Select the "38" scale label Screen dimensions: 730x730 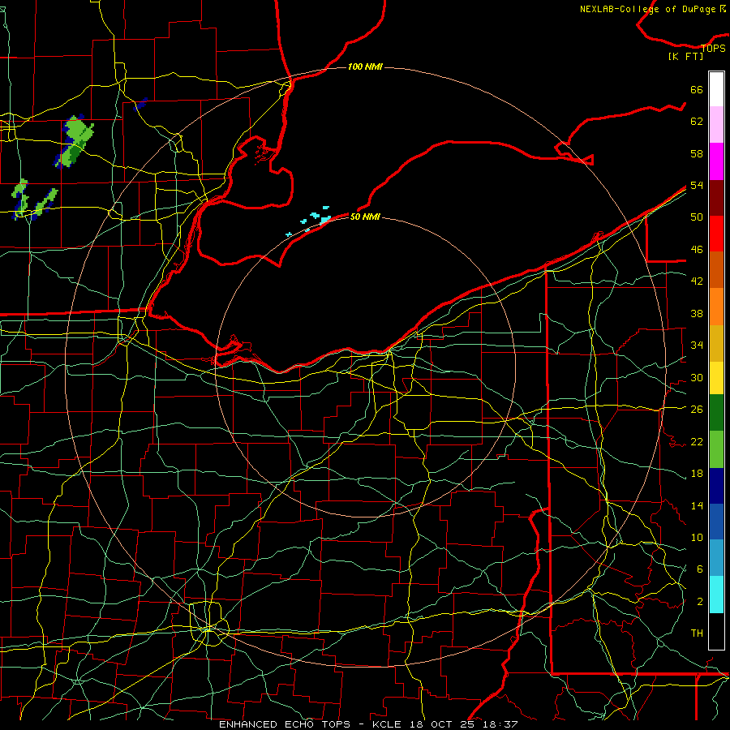click(697, 313)
